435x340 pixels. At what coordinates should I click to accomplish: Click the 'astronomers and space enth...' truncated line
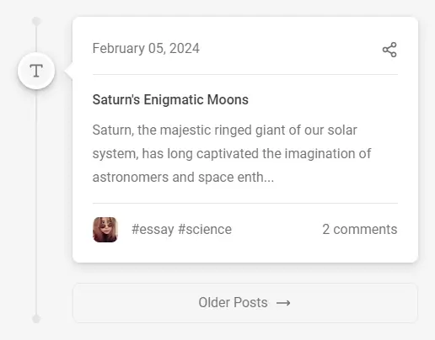[x=183, y=178]
